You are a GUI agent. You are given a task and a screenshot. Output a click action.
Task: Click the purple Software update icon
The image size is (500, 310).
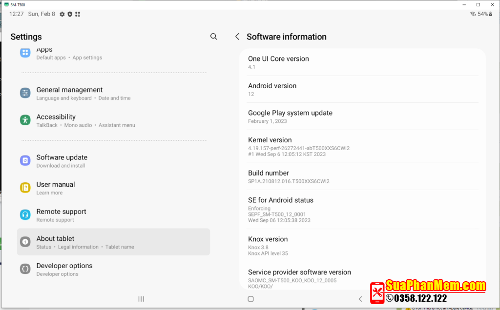(25, 160)
